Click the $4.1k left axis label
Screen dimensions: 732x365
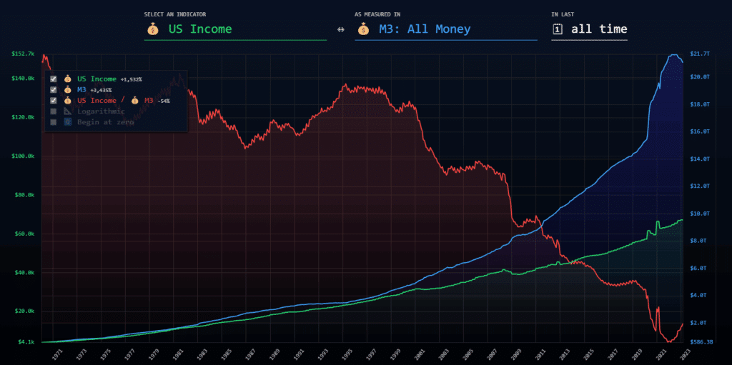26,342
